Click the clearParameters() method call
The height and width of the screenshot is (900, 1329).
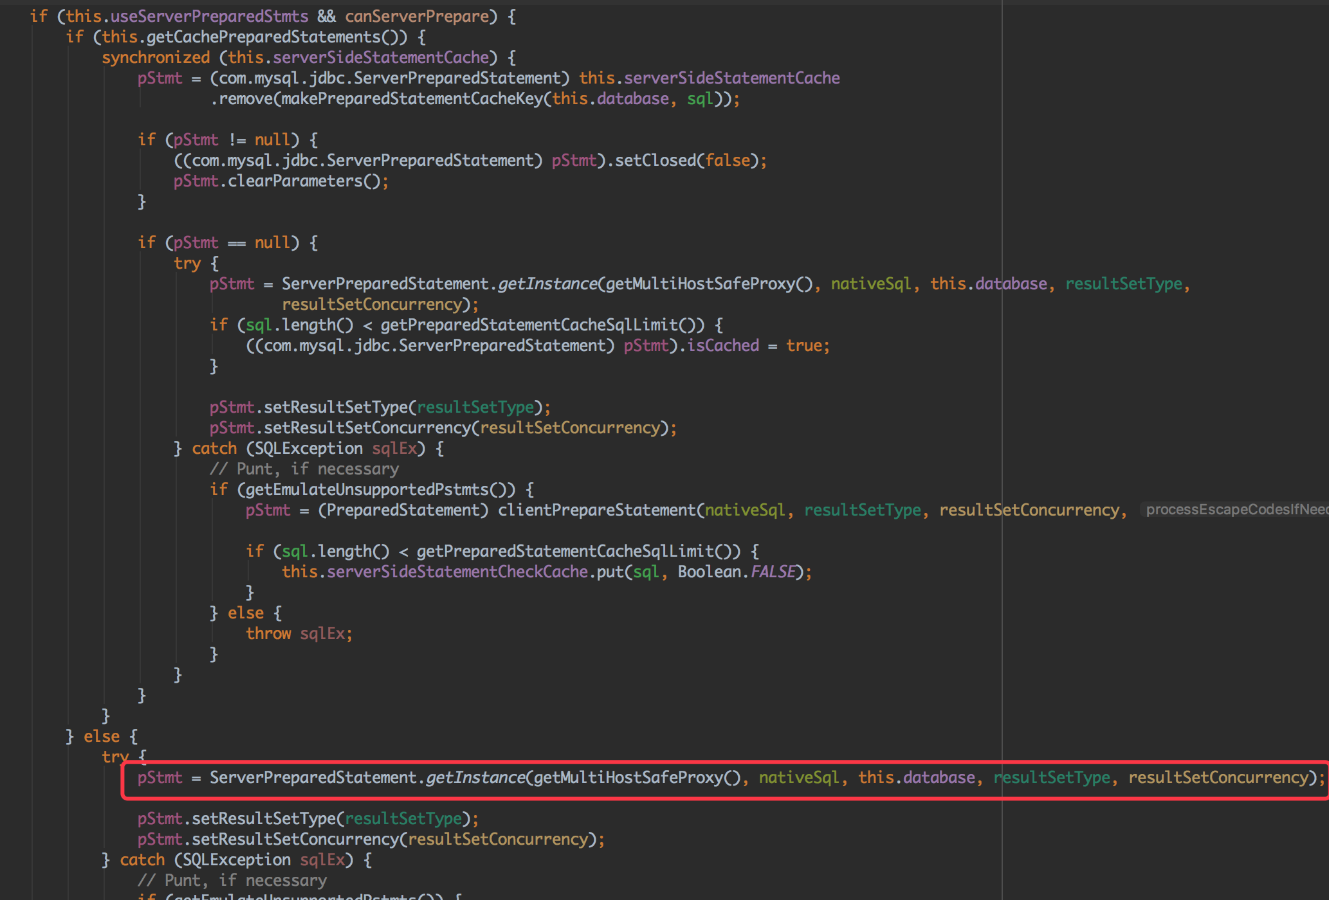click(x=304, y=181)
